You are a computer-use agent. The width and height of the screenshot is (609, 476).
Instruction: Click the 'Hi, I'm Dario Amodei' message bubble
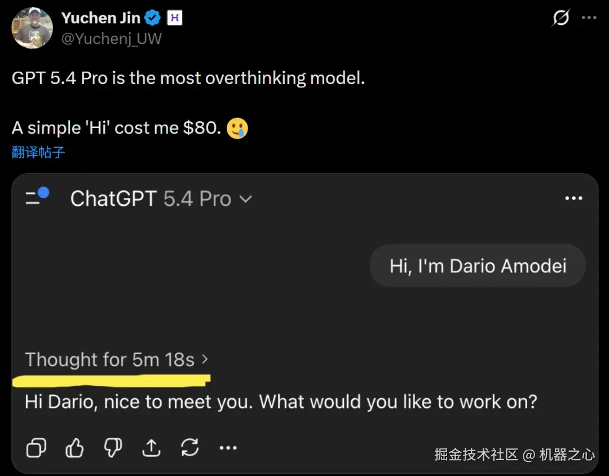click(477, 265)
